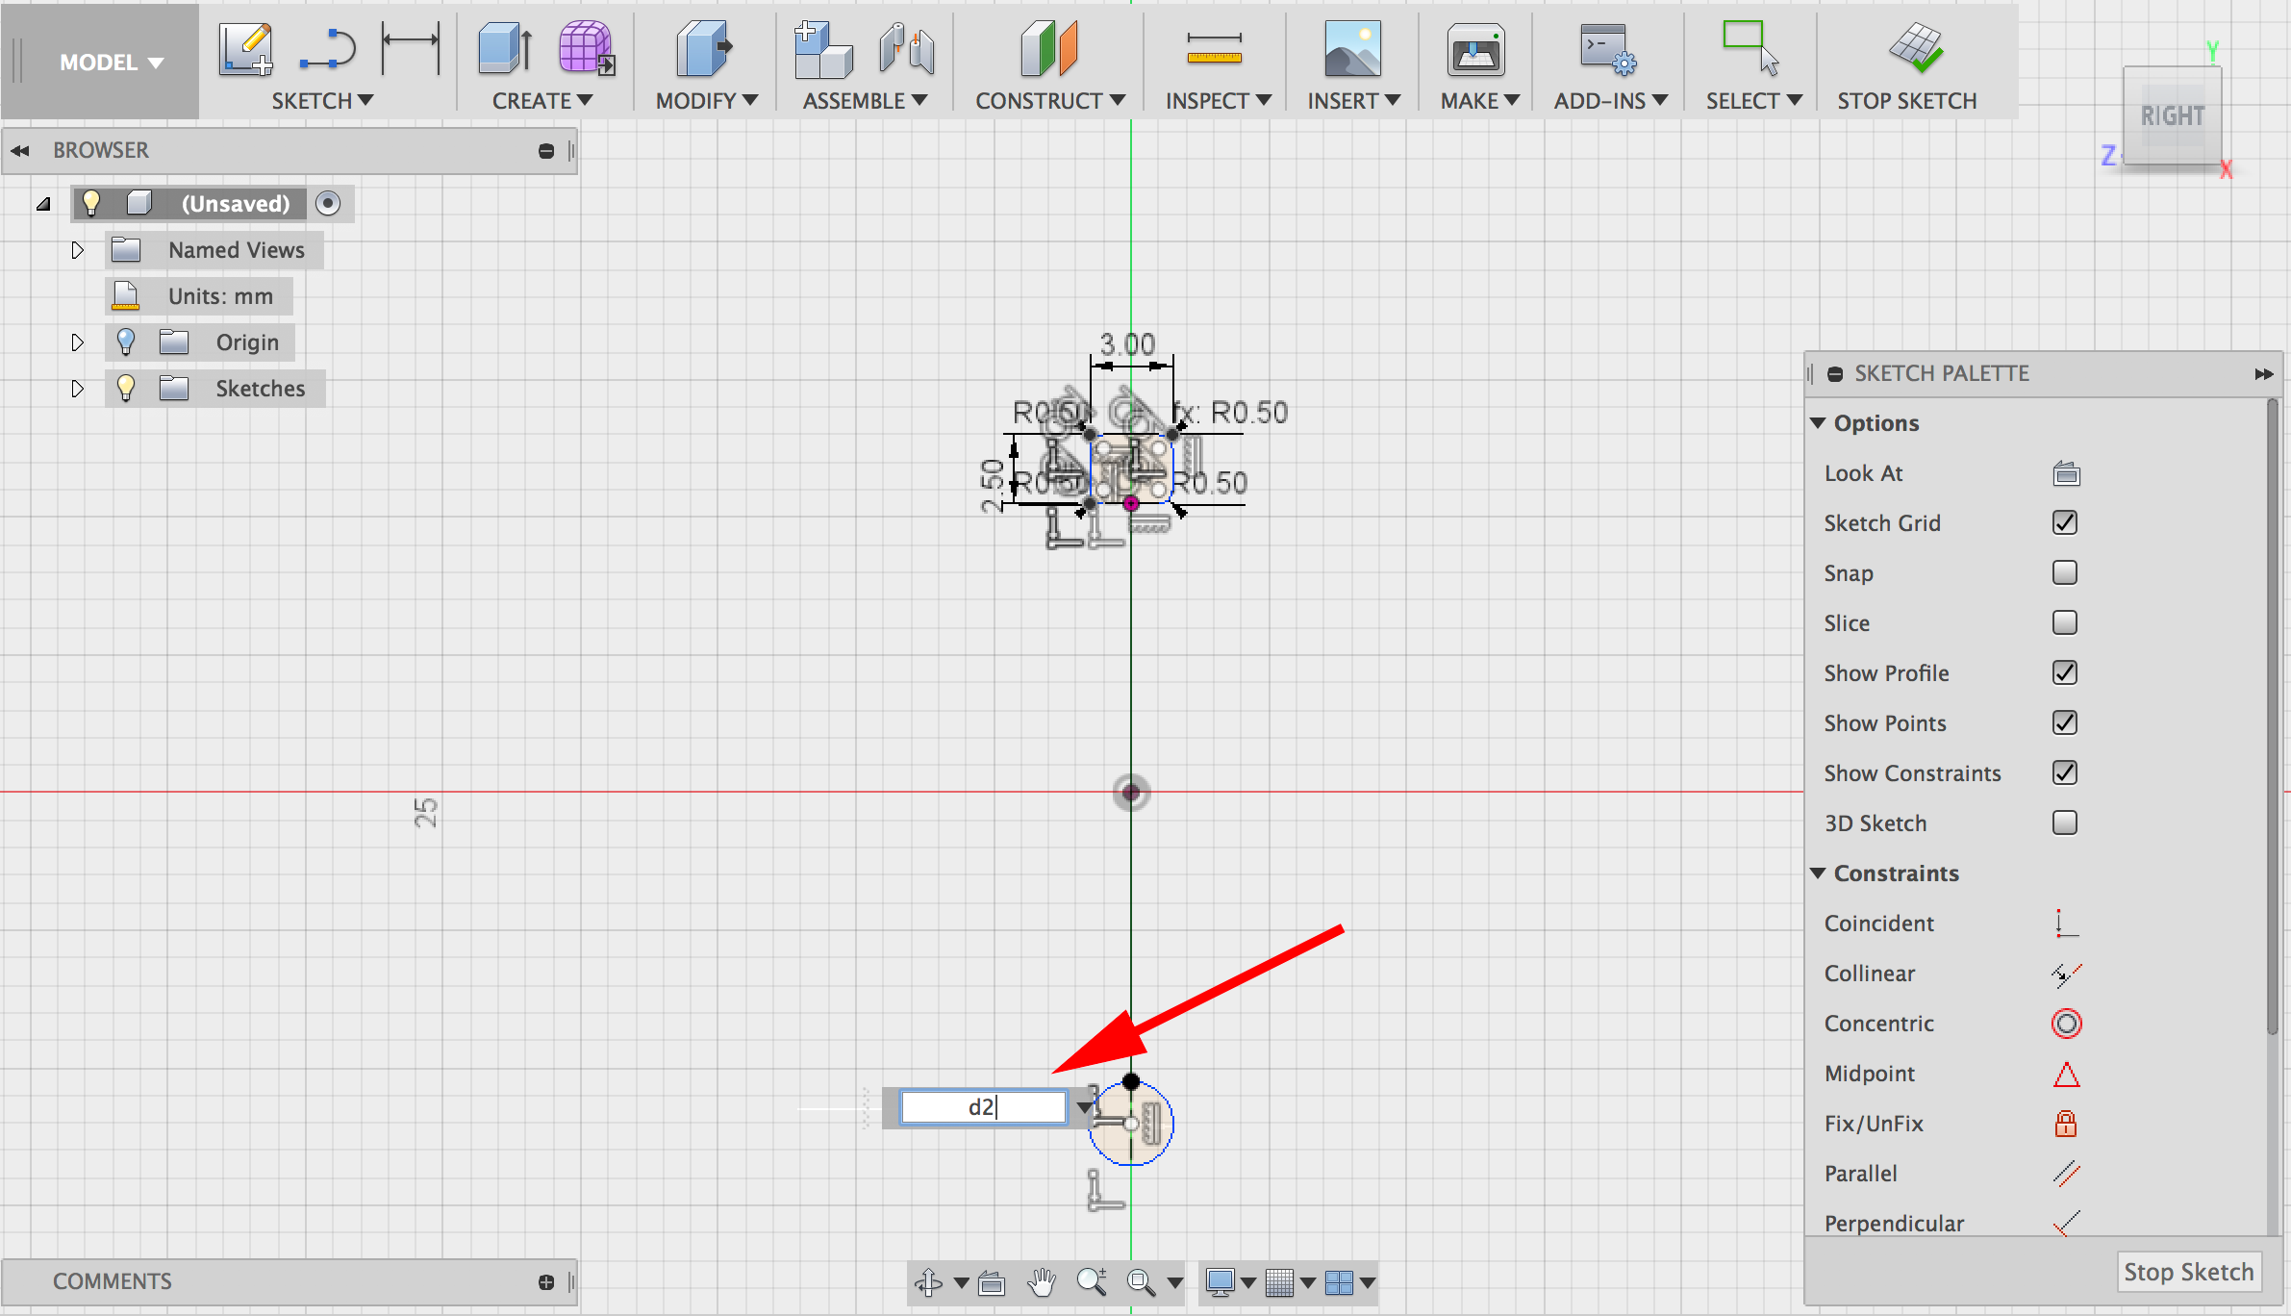The image size is (2291, 1316).
Task: Collapse the Constraints section in Sketch Palette
Action: coord(1818,873)
